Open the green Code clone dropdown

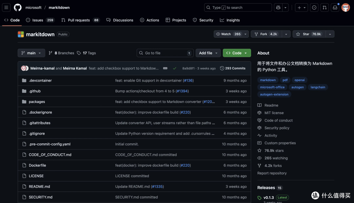click(237, 53)
